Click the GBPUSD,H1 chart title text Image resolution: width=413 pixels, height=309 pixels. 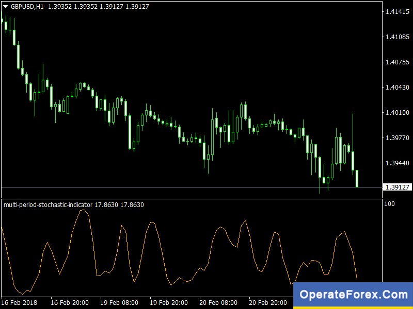[27, 7]
